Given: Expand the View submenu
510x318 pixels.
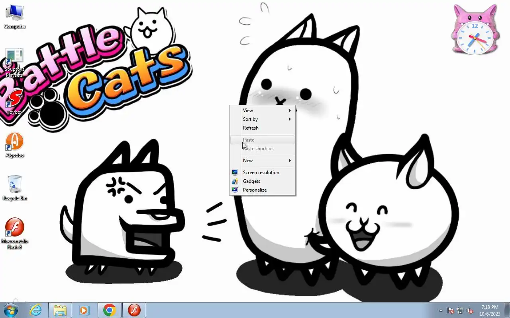Looking at the screenshot, I should [263, 111].
